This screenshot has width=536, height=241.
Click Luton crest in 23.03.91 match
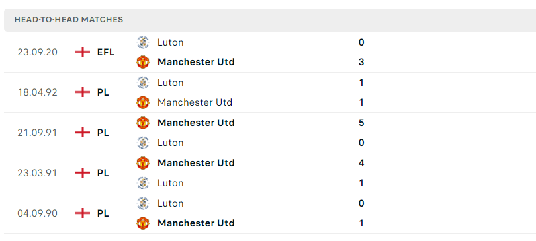pyautogui.click(x=142, y=183)
